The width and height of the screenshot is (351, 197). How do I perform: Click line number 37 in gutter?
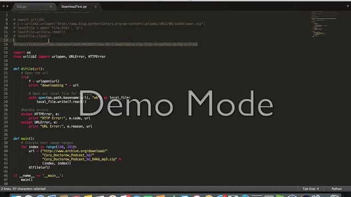click(5, 138)
